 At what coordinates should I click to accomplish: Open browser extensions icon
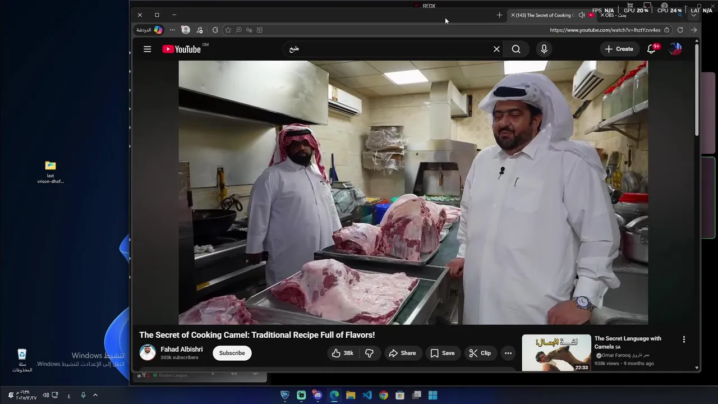pos(215,30)
